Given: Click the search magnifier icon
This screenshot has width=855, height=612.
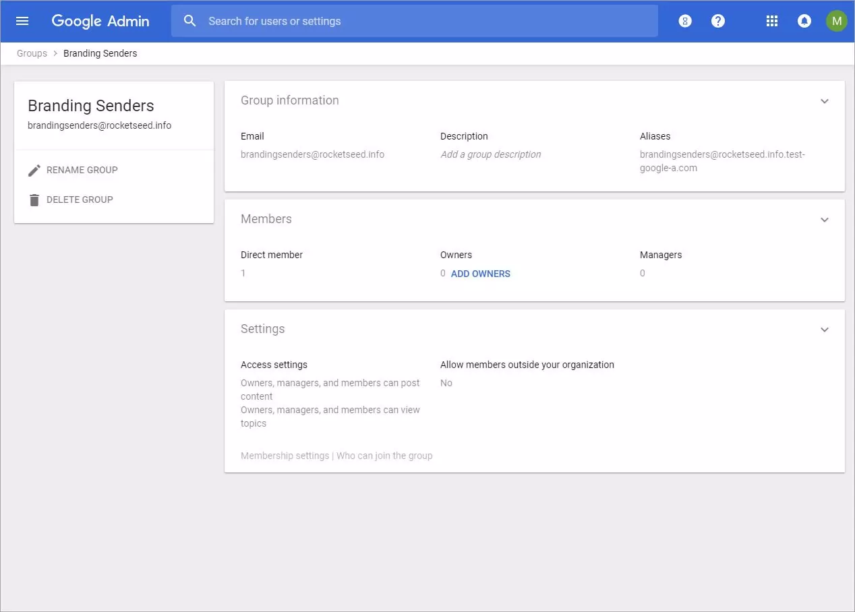Looking at the screenshot, I should [190, 21].
